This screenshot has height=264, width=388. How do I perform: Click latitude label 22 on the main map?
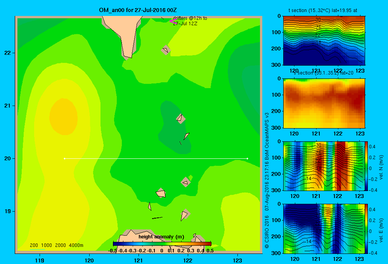[8, 53]
